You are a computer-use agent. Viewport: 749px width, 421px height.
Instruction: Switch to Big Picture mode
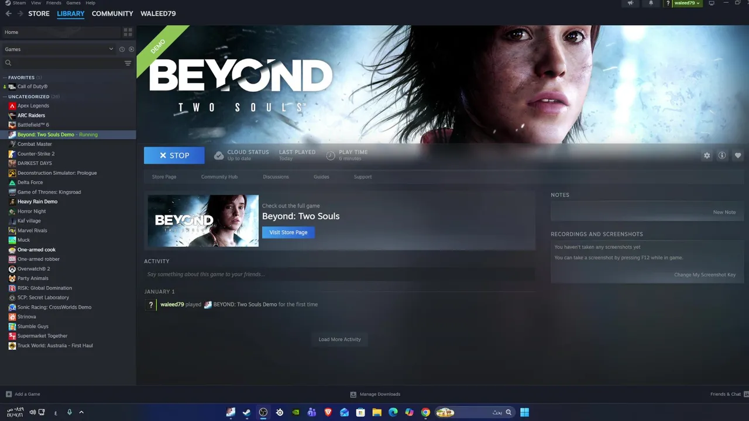pos(712,3)
